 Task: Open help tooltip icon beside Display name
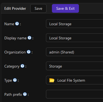click(x=29, y=38)
